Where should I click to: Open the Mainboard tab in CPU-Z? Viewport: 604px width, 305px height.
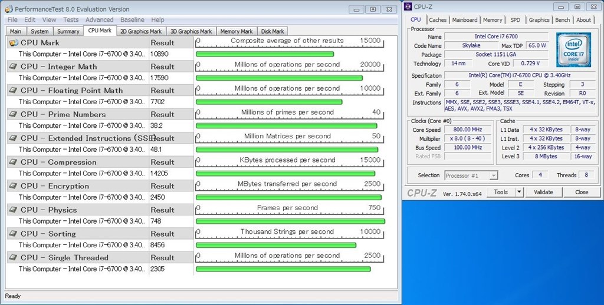[465, 20]
